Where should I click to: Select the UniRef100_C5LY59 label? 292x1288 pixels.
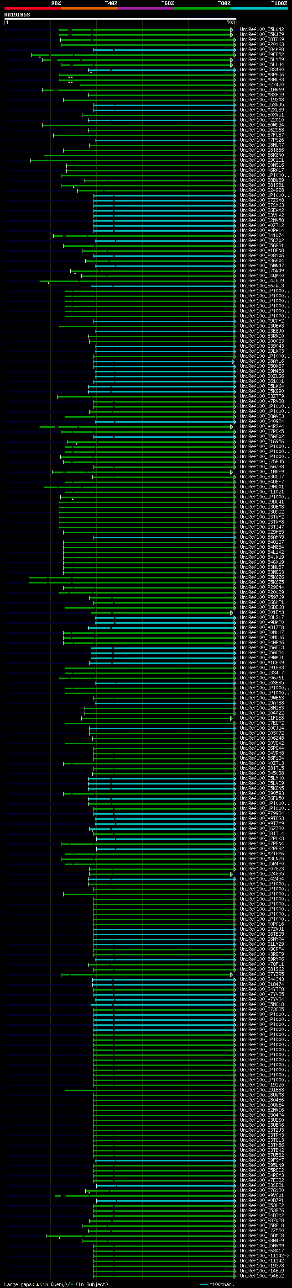pos(262,59)
